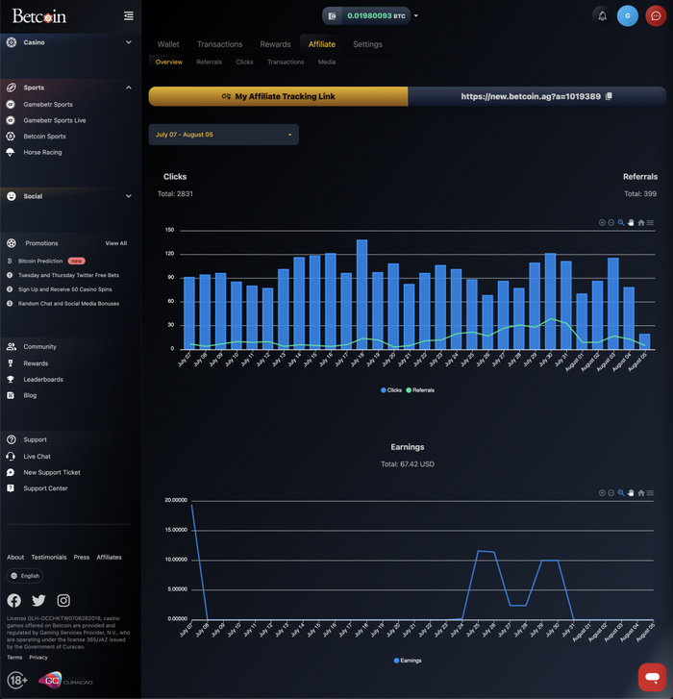Open Sign Up and Receive 50 Casino Spins
Image resolution: width=673 pixels, height=699 pixels.
pos(65,289)
